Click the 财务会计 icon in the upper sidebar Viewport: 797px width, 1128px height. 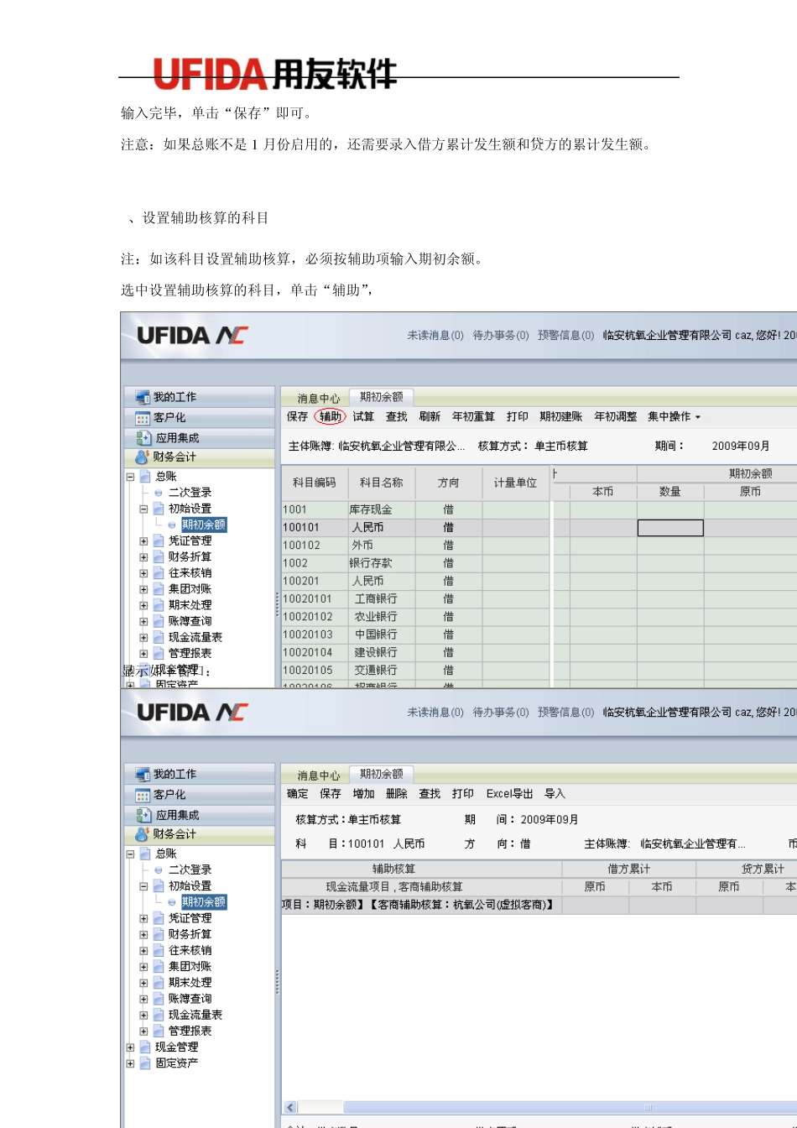coord(143,457)
